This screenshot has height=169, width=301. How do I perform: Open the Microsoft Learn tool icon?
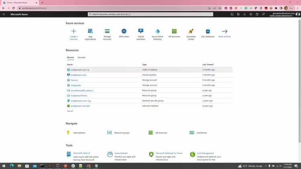pyautogui.click(x=69, y=154)
